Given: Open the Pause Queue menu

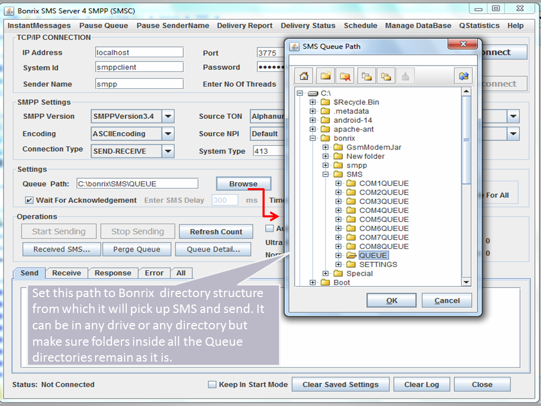Looking at the screenshot, I should coord(104,25).
